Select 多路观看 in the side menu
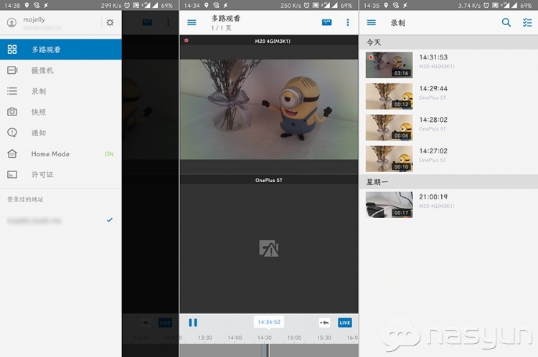This screenshot has height=357, width=538. point(61,49)
